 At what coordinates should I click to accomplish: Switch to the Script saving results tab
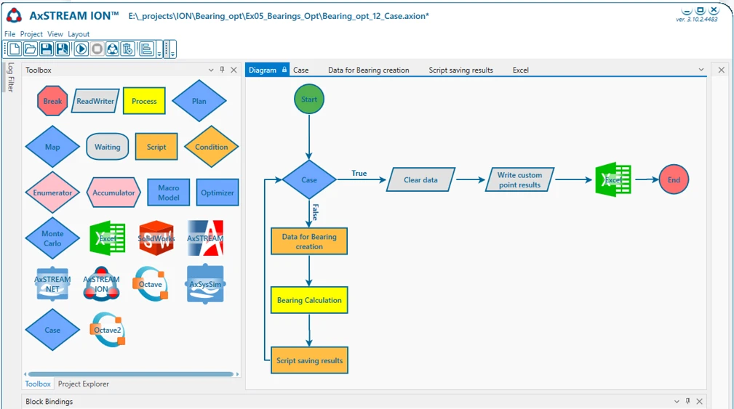click(x=460, y=70)
